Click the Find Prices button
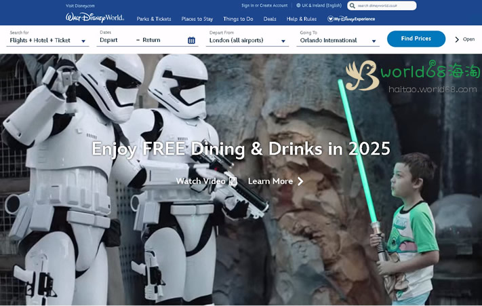The height and width of the screenshot is (306, 482). 416,39
